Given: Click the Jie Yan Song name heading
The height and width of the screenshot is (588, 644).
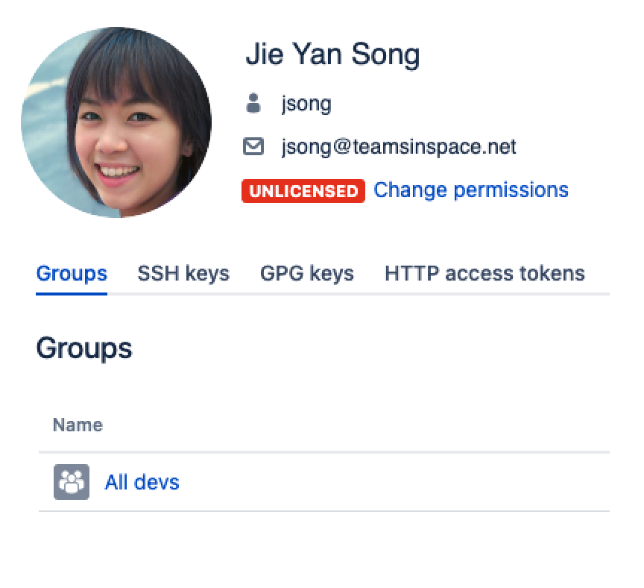Looking at the screenshot, I should coord(332,54).
